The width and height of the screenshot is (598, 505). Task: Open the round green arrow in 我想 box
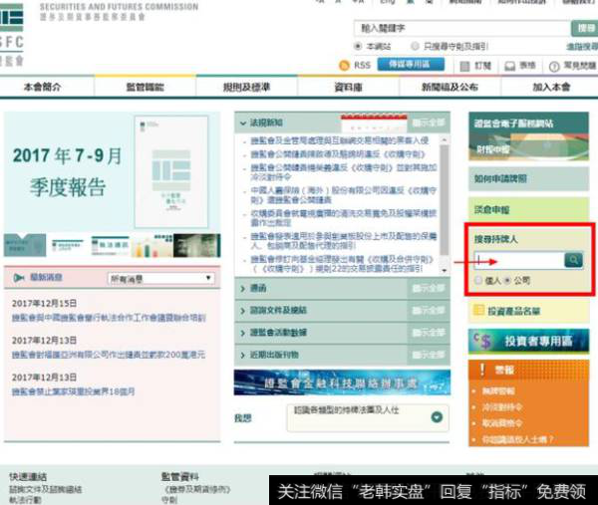click(437, 417)
